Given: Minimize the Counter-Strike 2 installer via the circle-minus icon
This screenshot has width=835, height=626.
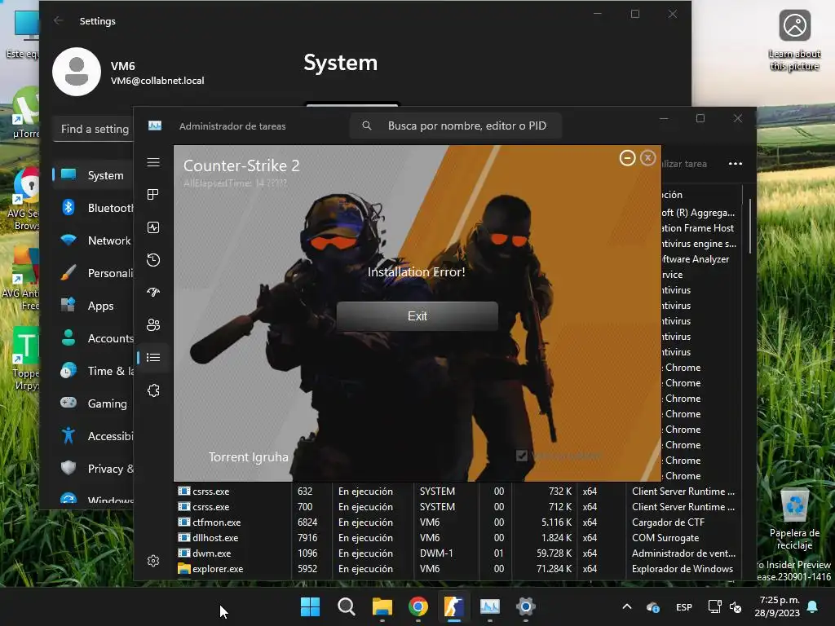Looking at the screenshot, I should 627,158.
